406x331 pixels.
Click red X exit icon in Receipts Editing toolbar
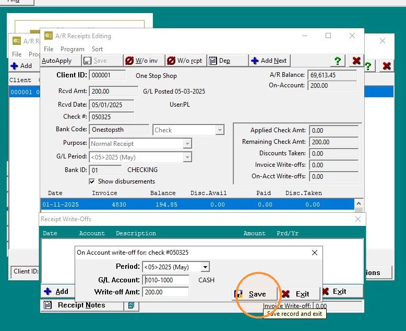356,61
